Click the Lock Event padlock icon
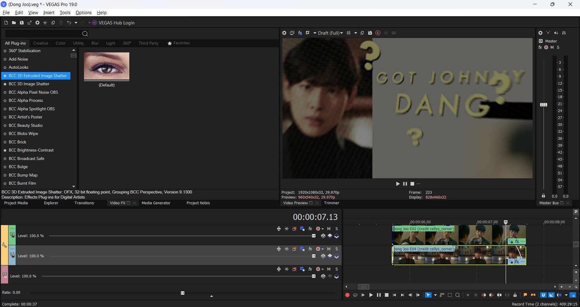 coord(515,295)
